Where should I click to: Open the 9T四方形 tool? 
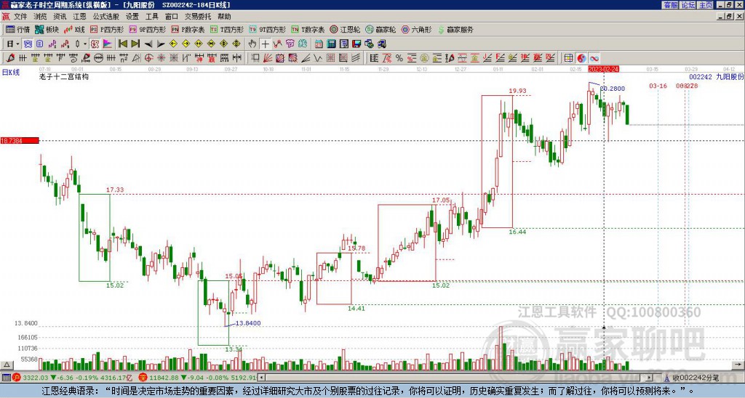pos(267,29)
